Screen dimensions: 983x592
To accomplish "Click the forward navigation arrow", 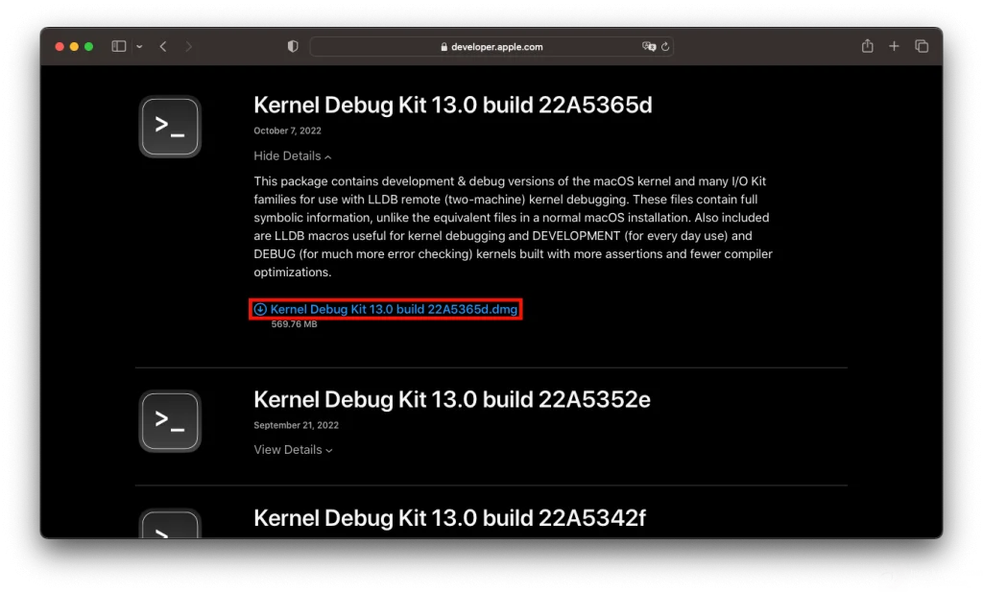I will pos(188,46).
